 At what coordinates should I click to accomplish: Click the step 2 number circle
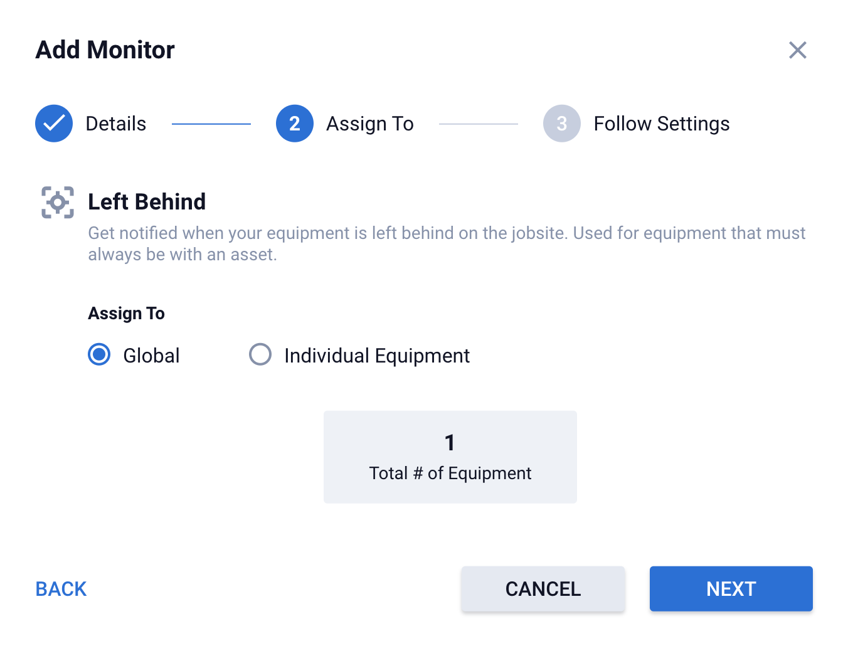[294, 124]
